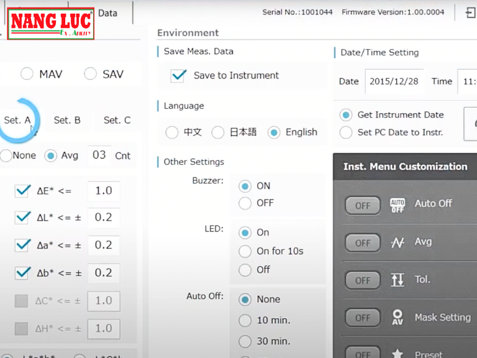Click the Tol. tolerance icon
The image size is (477, 358).
[x=397, y=280]
